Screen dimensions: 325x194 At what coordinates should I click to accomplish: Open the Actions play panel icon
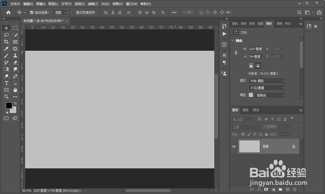(224, 34)
